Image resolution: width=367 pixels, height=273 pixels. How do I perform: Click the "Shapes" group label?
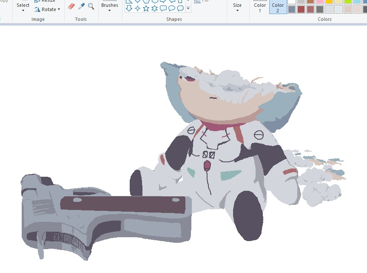(174, 19)
